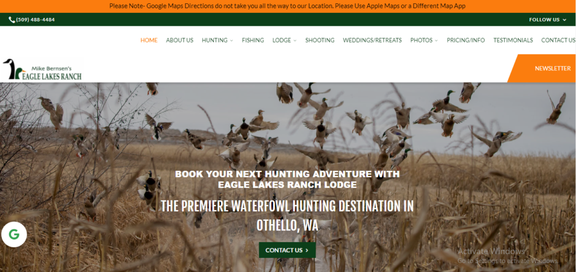Open the Photos dropdown chevron

pos(436,41)
